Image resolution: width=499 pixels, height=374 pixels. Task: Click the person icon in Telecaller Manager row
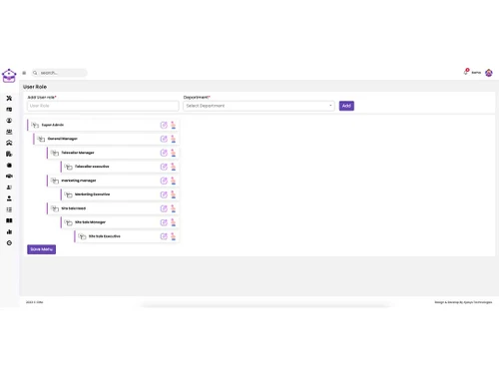(x=173, y=153)
